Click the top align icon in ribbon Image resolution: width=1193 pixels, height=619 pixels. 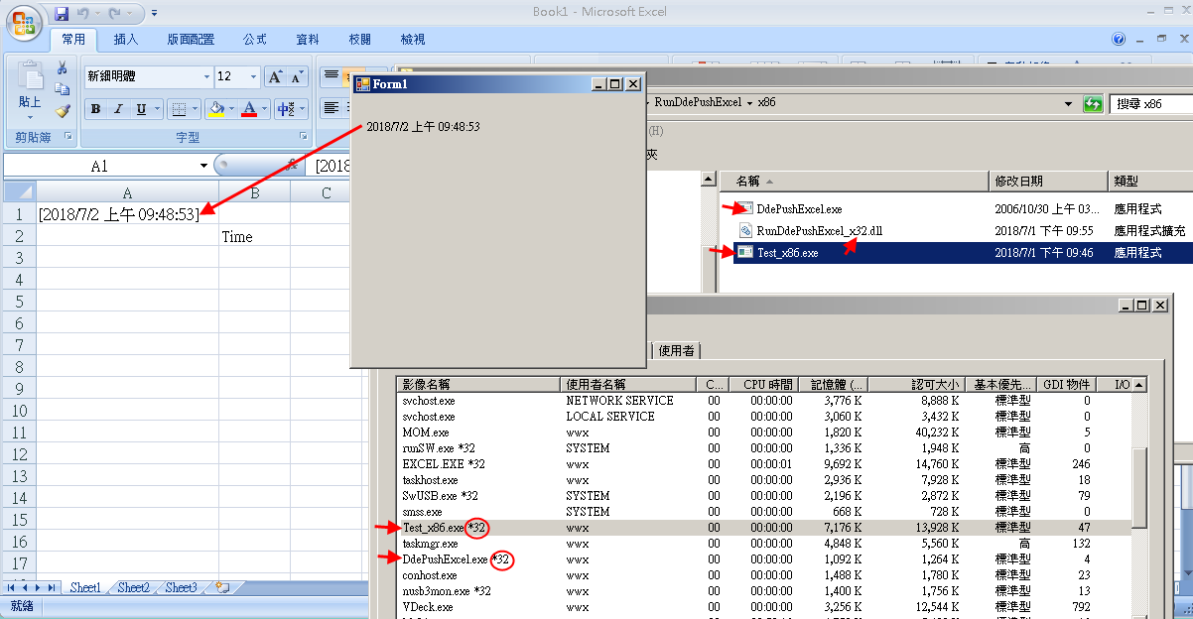tap(331, 76)
